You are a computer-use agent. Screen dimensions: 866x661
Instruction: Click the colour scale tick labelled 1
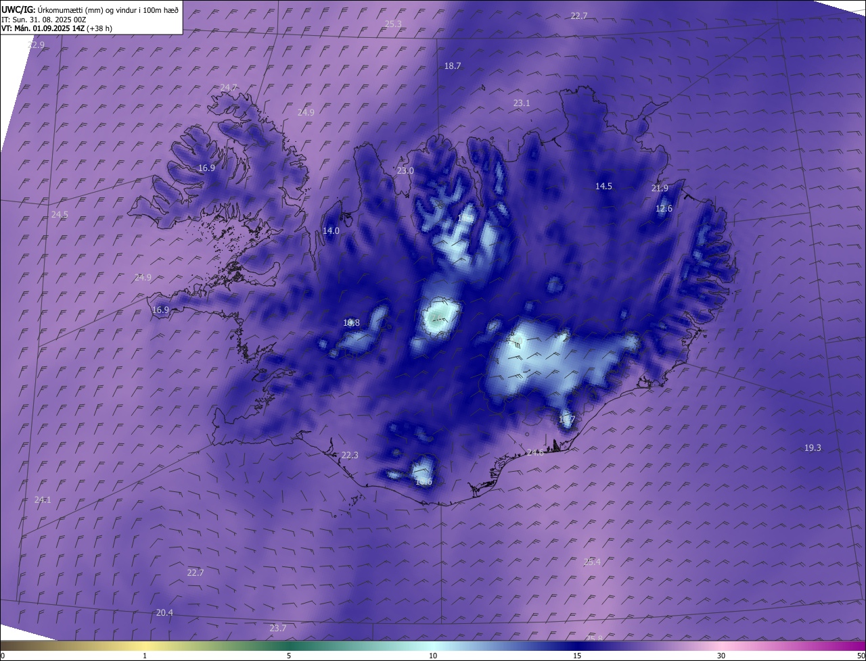coord(145,656)
